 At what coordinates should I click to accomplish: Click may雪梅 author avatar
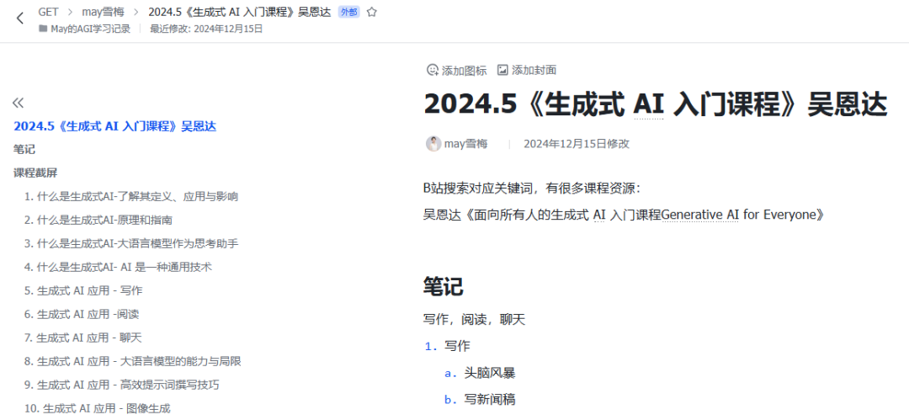(x=433, y=144)
